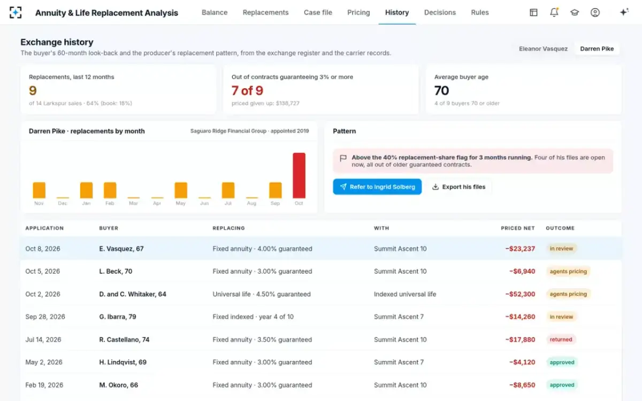Switch to the Decisions tab
This screenshot has width=642, height=401.
(x=440, y=12)
